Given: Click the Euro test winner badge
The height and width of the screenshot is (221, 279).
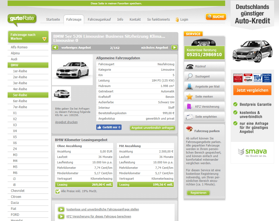Looking at the screenshot, I should 248,78.
